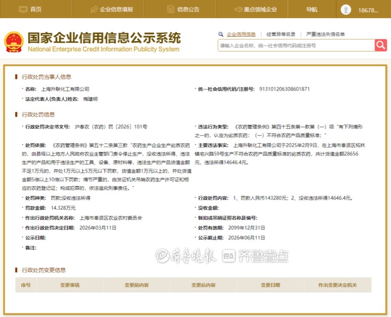Switch to the 严重违法失信名单 tab
The height and width of the screenshot is (317, 391).
click(326, 34)
